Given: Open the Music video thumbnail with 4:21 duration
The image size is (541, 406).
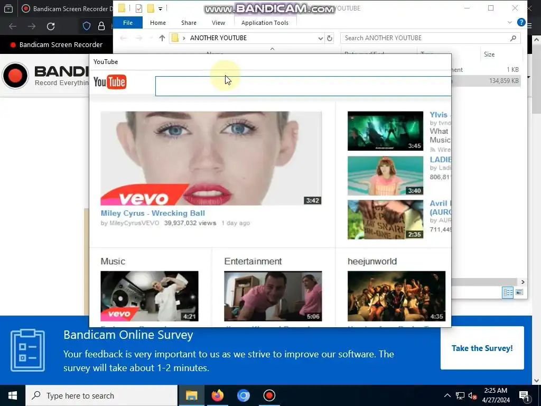Looking at the screenshot, I should click(150, 296).
